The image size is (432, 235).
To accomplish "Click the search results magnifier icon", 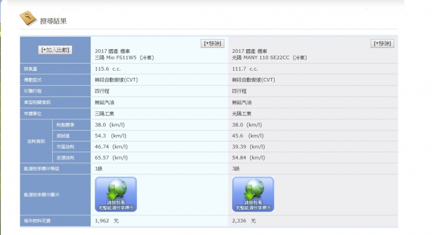I will click(28, 18).
